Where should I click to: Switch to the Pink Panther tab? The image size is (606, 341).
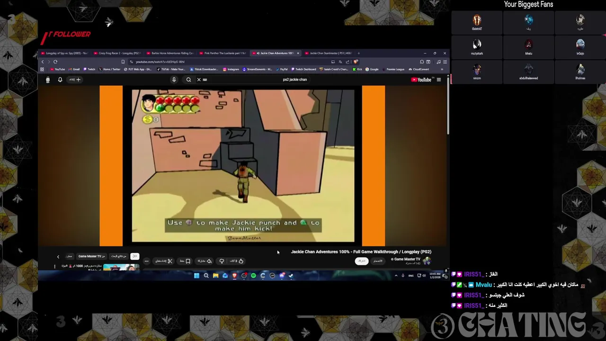[223, 53]
